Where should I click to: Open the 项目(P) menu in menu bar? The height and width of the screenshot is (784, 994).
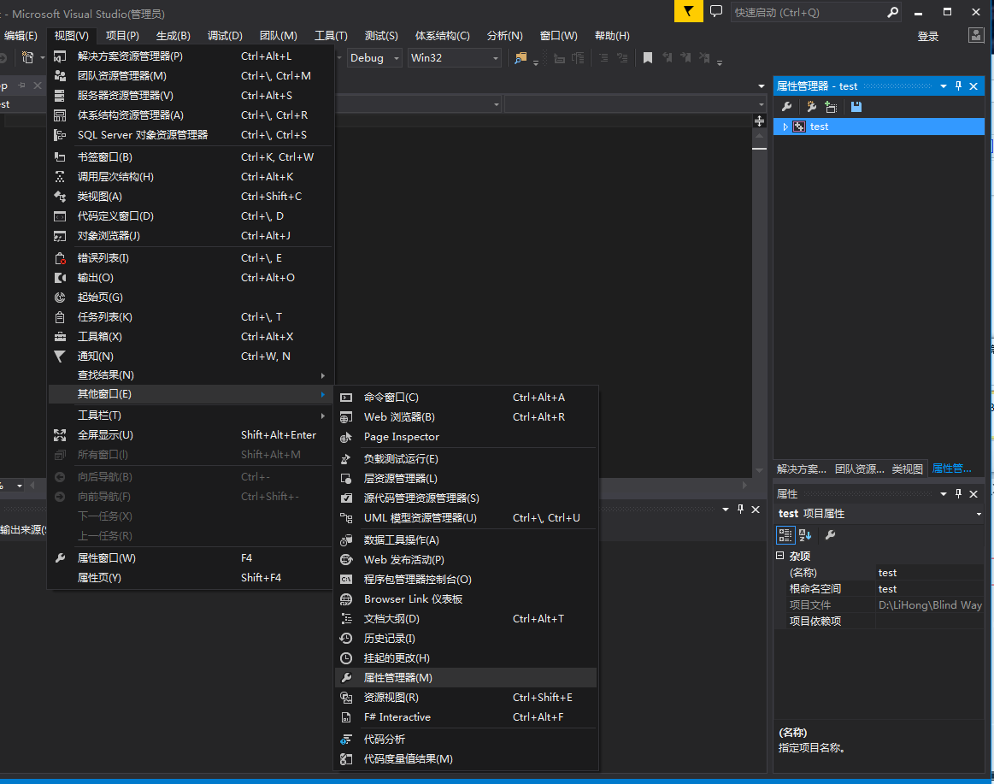click(x=122, y=36)
